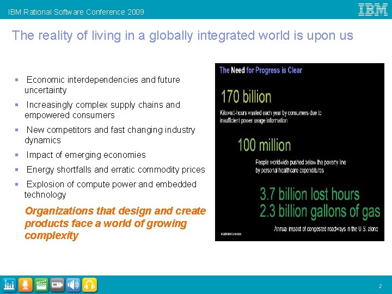Image resolution: width=392 pixels, height=294 pixels.
Task: Click the '100 million' figure
Action: pyautogui.click(x=264, y=145)
